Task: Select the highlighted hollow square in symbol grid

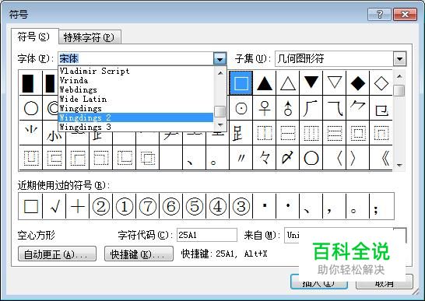Action: click(241, 83)
